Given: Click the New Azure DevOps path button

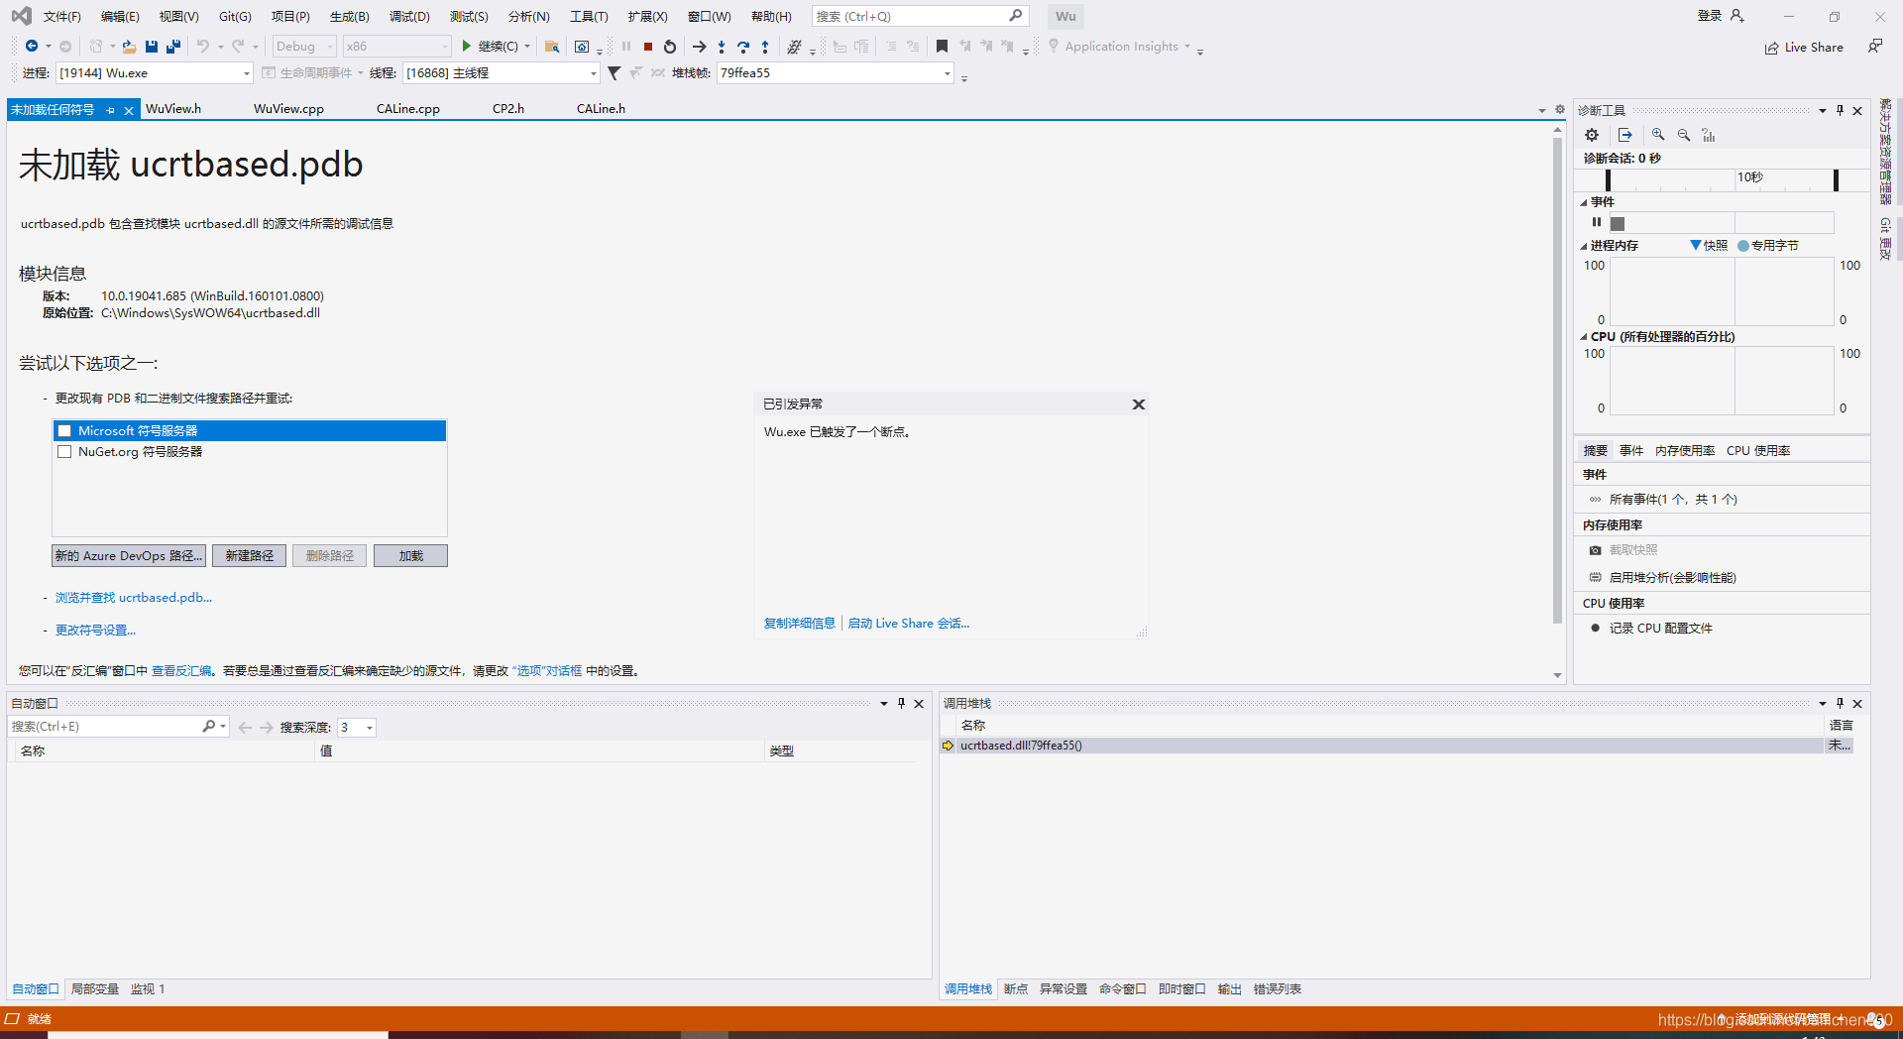Looking at the screenshot, I should pos(129,556).
